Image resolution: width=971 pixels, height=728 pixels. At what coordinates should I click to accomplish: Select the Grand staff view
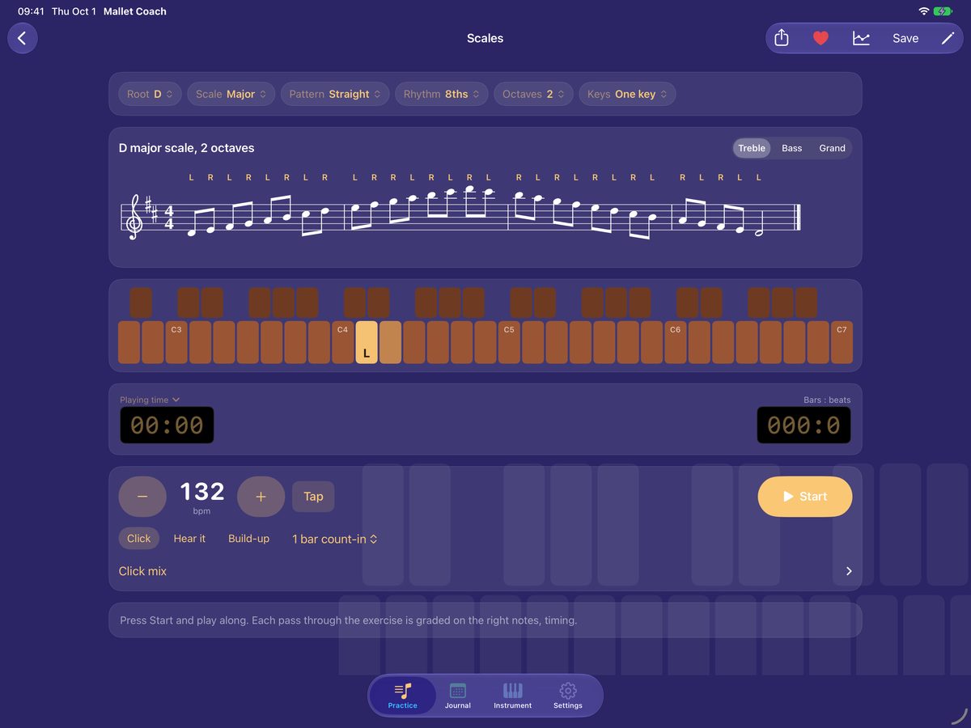coord(832,148)
